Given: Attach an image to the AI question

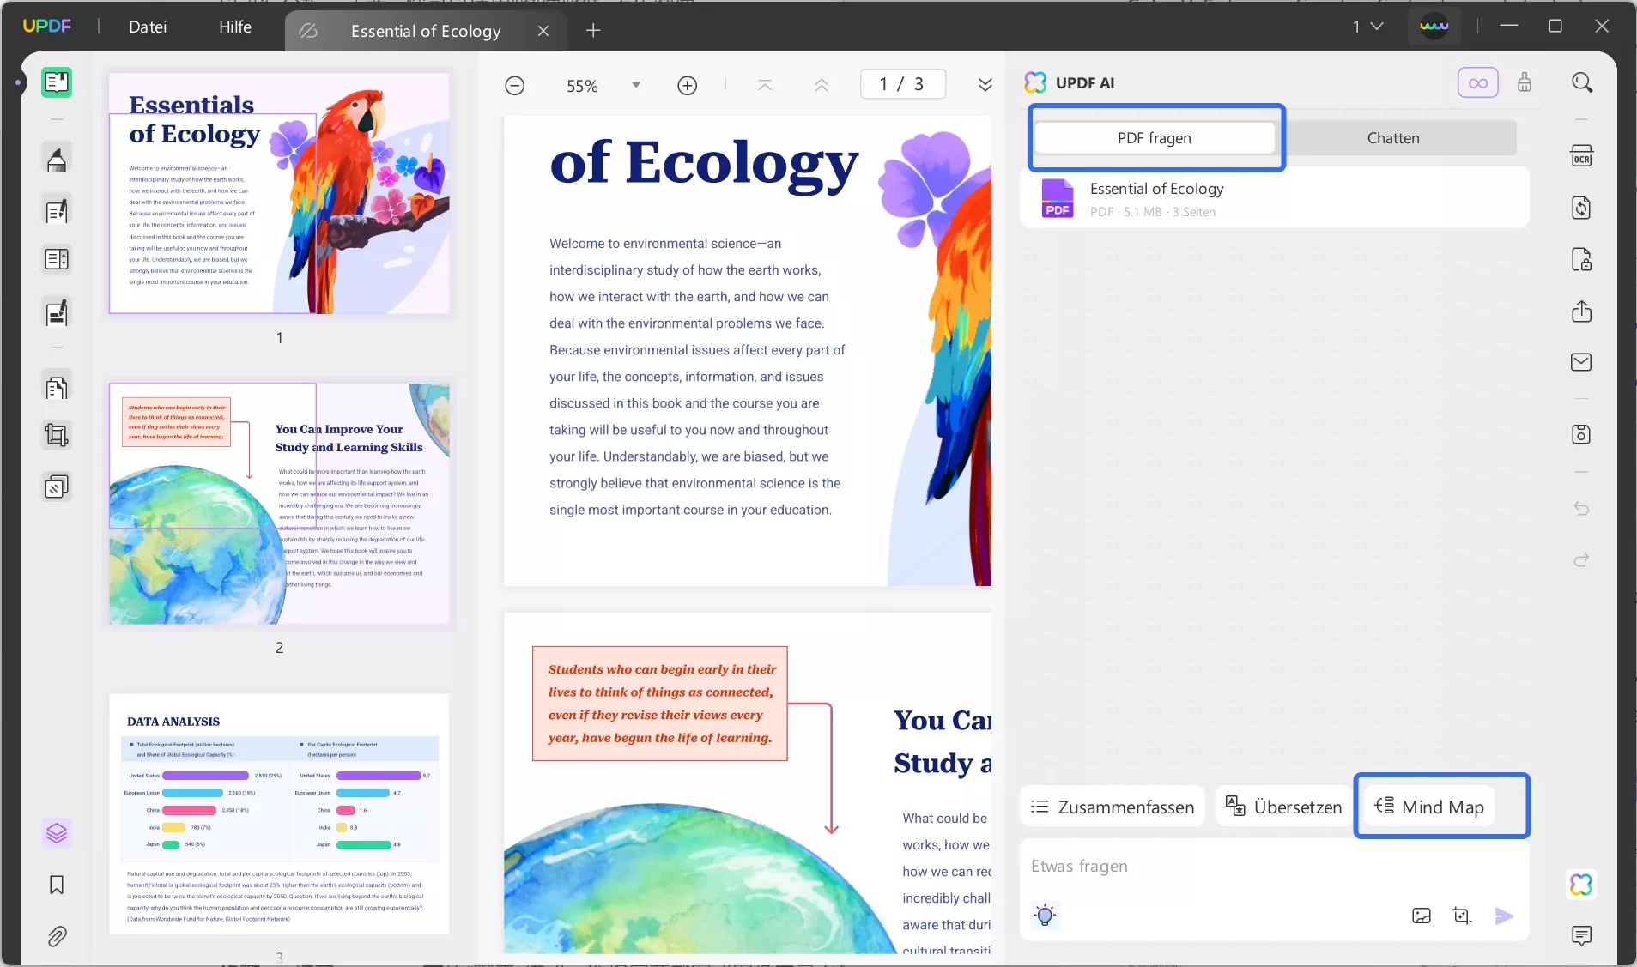Looking at the screenshot, I should [x=1422, y=916].
